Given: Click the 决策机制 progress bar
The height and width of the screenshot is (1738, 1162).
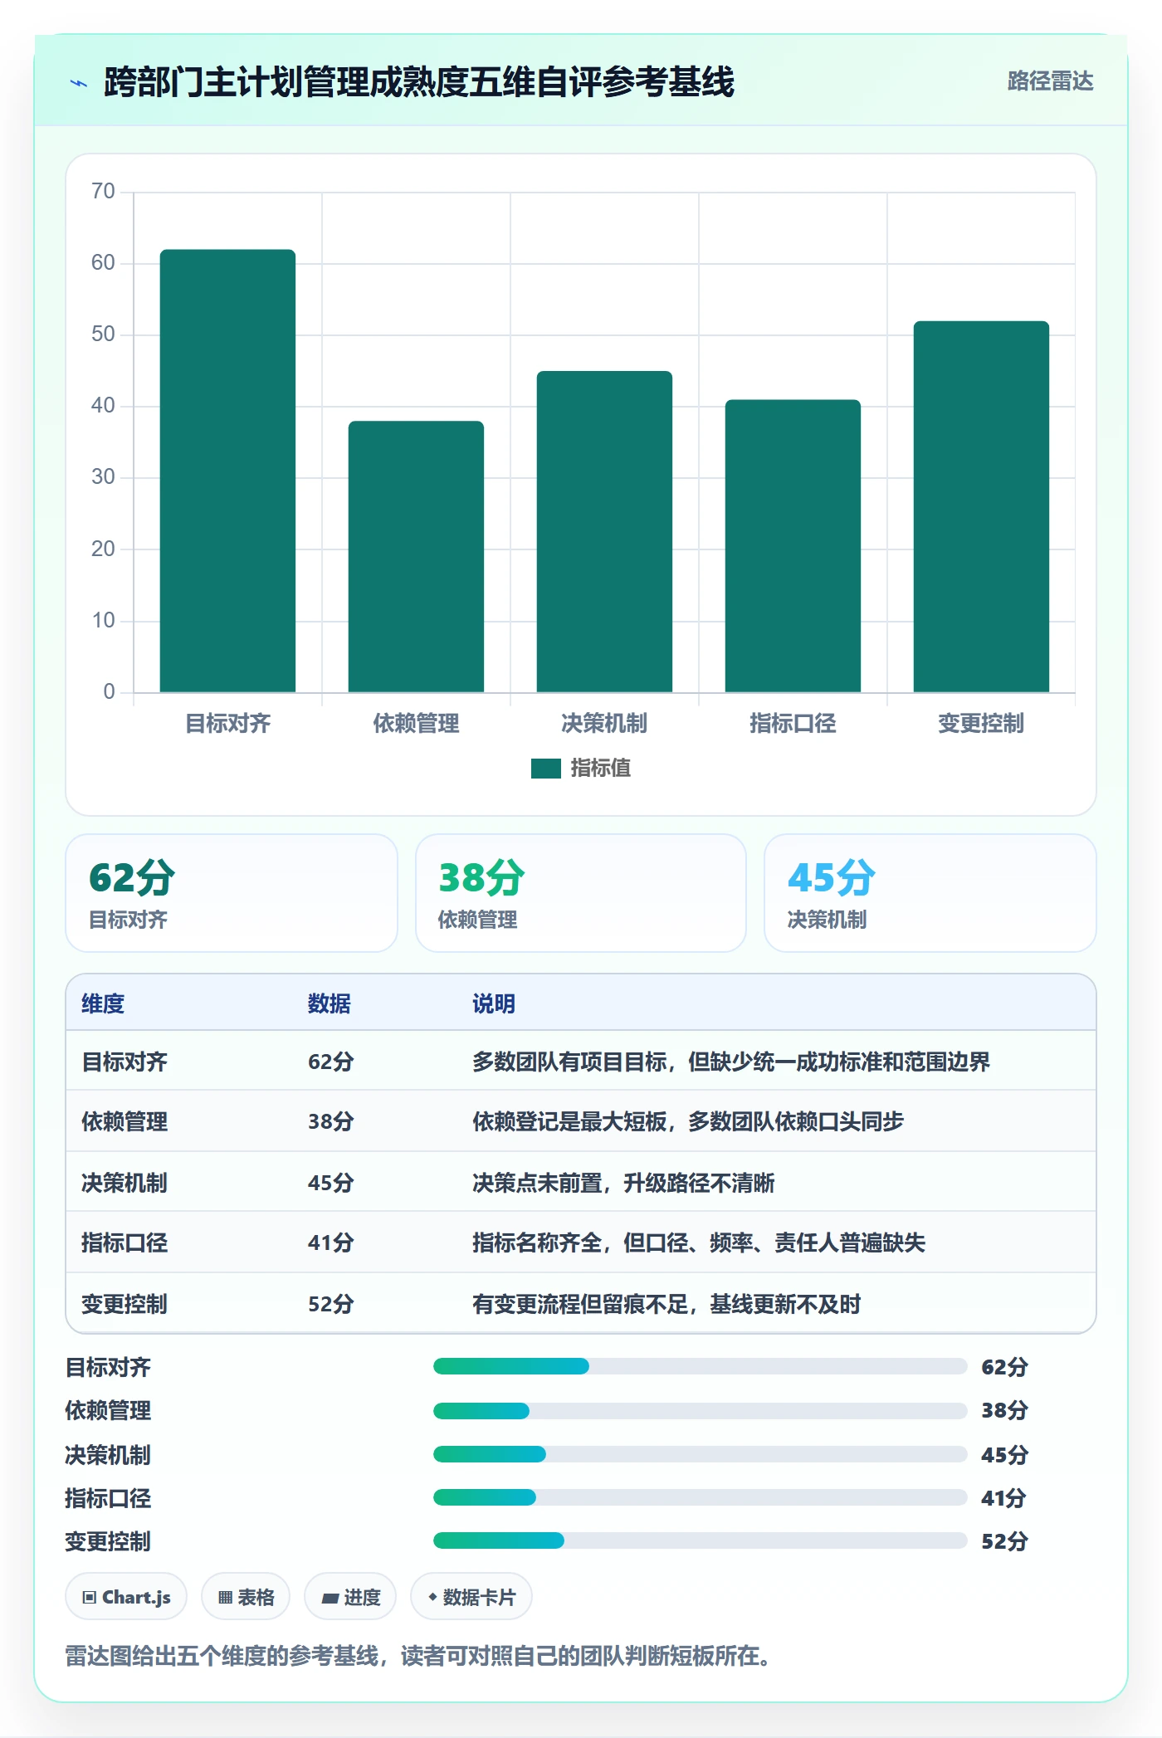Looking at the screenshot, I should (x=701, y=1454).
